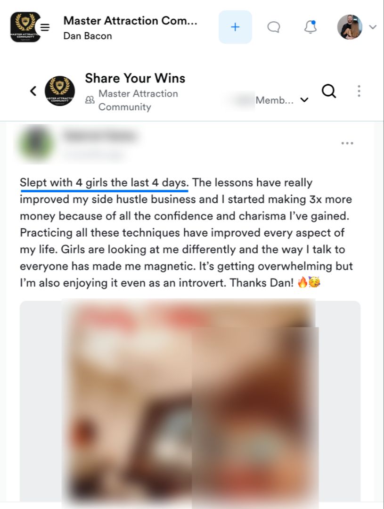Click the blurred post author avatar
The width and height of the screenshot is (384, 509).
pyautogui.click(x=35, y=143)
